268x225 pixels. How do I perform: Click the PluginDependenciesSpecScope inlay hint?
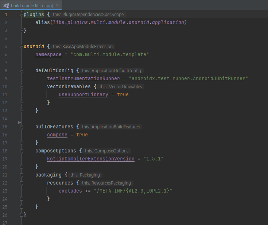(88, 15)
